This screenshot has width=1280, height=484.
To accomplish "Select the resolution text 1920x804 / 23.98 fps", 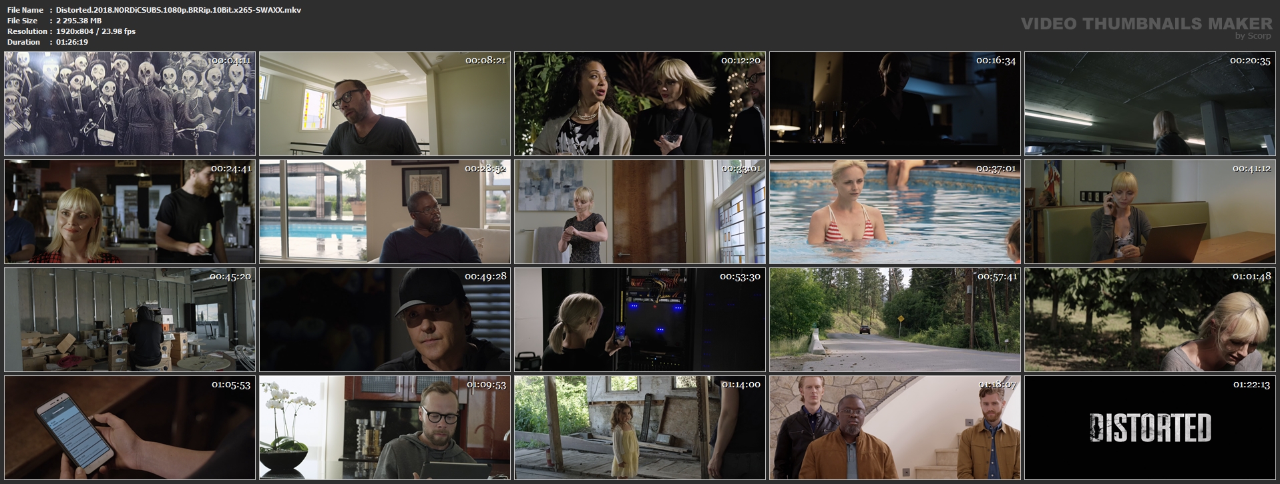I will tap(95, 31).
